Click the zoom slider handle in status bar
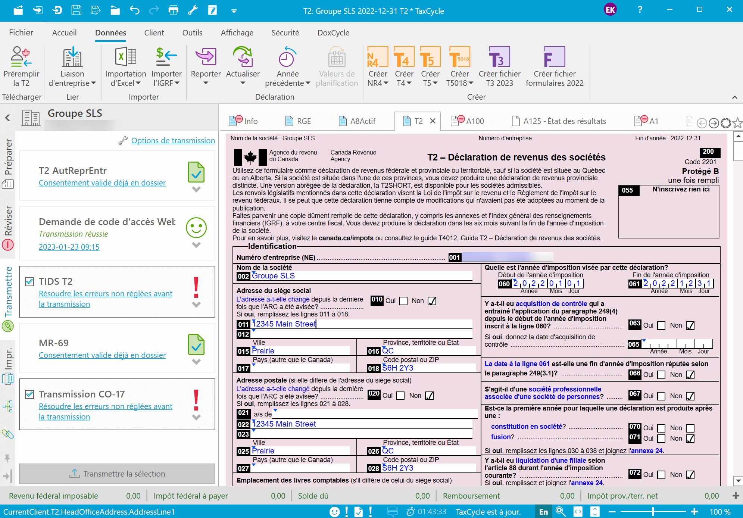Screen dimensions: 743x518 tap(653, 512)
